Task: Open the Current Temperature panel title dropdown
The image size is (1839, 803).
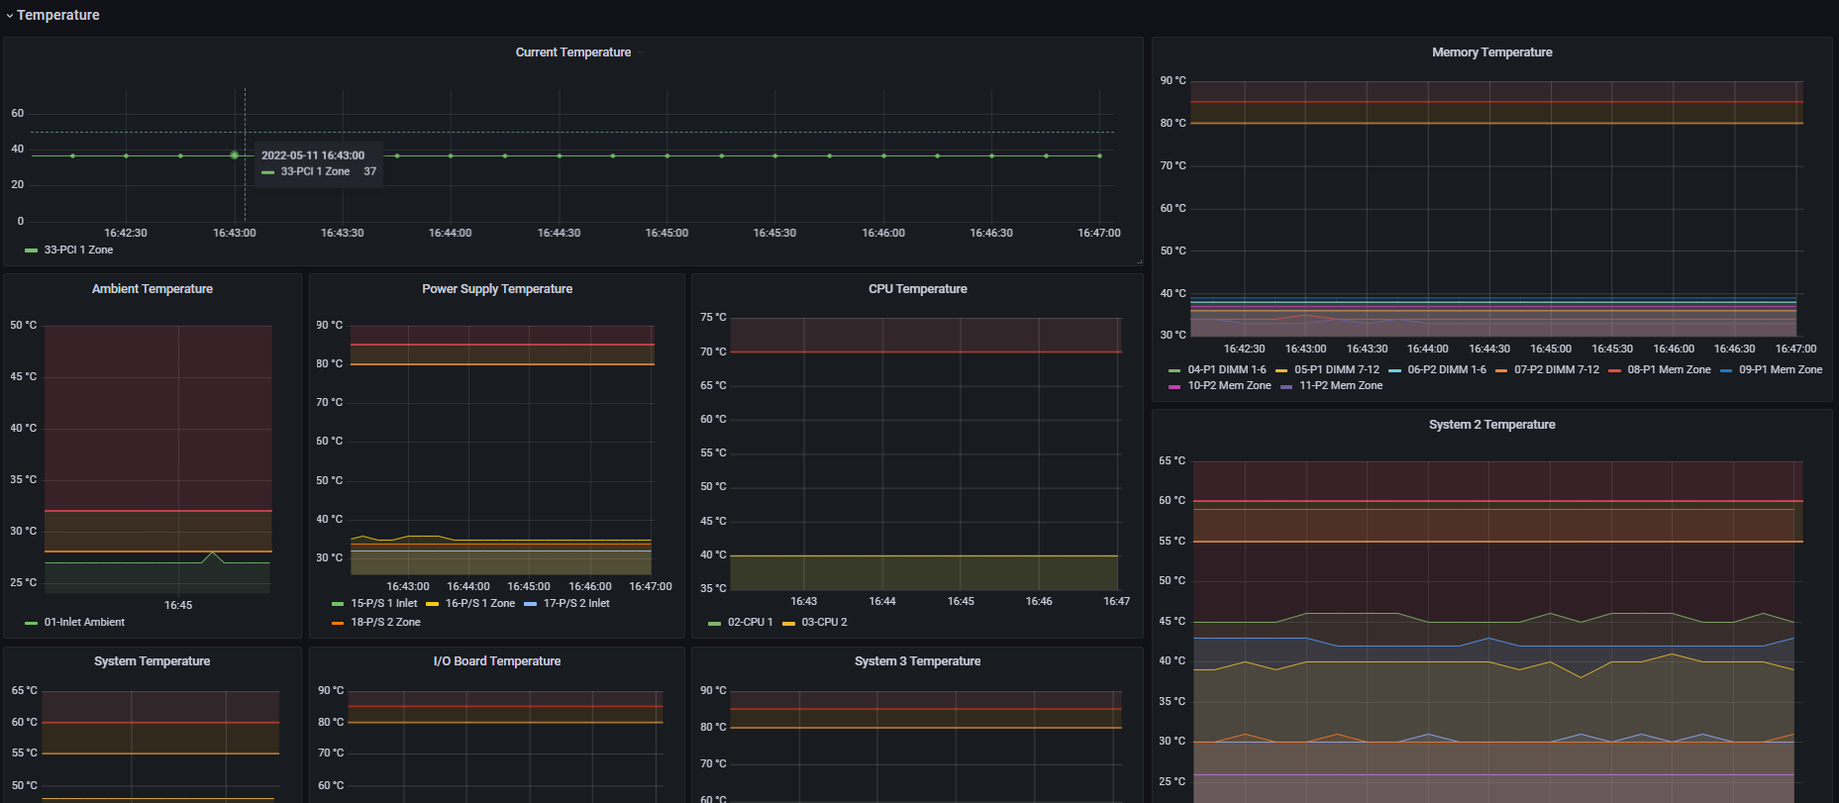Action: (573, 52)
